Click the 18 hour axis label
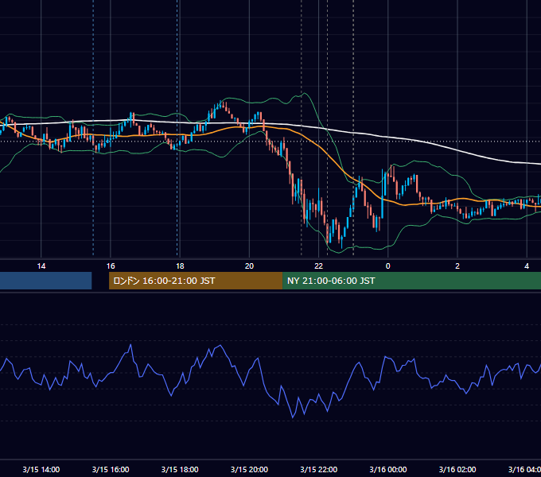This screenshot has height=477, width=541. coord(180,266)
